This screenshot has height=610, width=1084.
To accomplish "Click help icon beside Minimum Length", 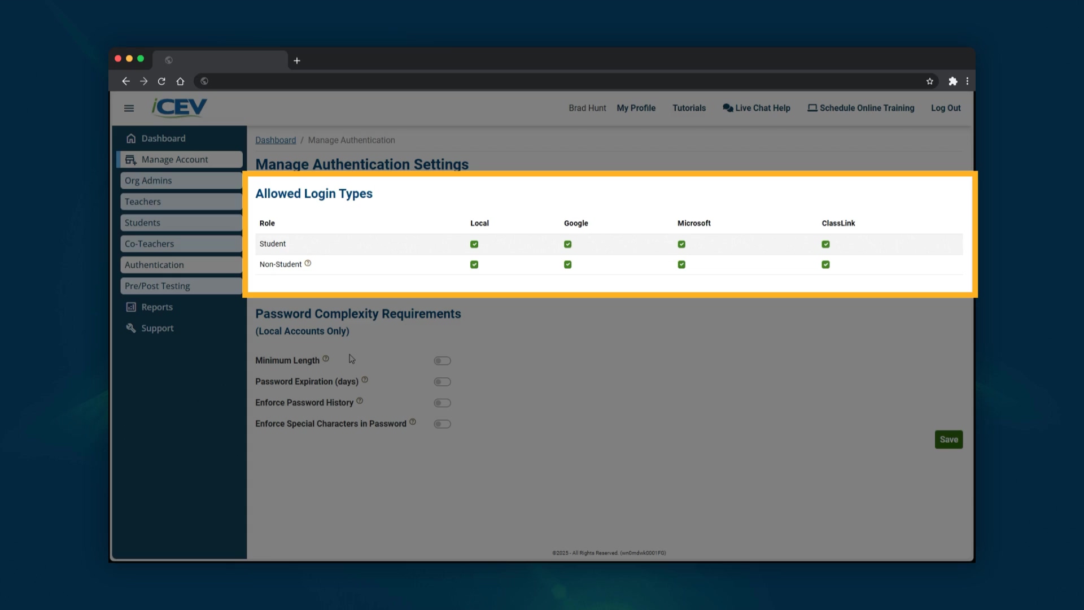I will (x=326, y=359).
